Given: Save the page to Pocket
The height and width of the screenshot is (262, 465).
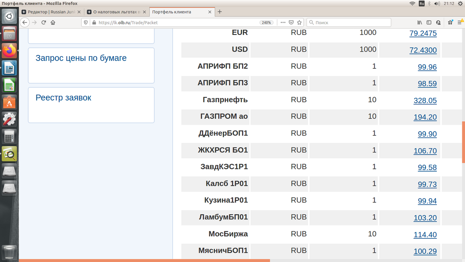Looking at the screenshot, I should pos(291,23).
